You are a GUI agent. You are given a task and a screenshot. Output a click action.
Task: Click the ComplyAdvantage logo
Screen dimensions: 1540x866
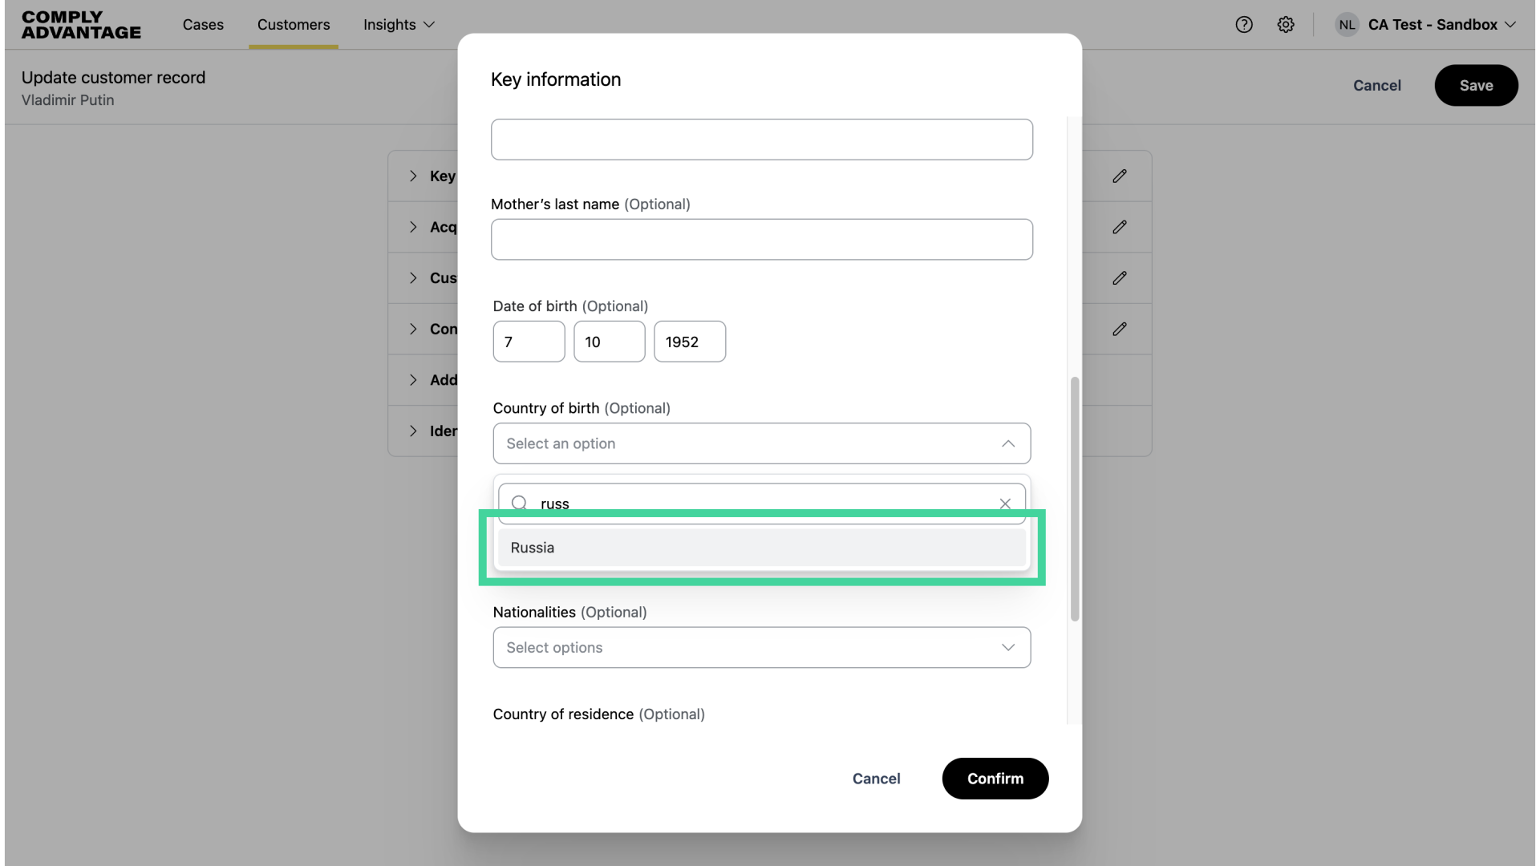(80, 24)
